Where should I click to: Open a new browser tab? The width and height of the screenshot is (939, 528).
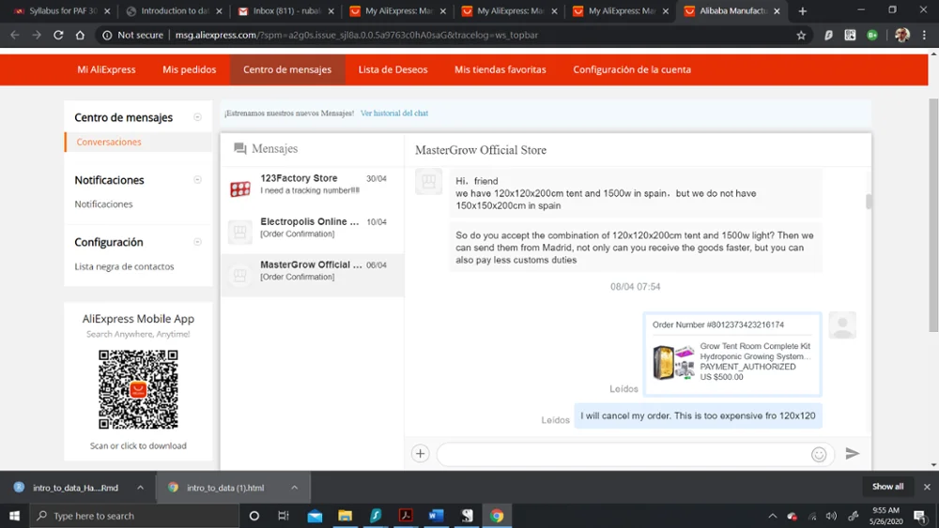point(803,10)
